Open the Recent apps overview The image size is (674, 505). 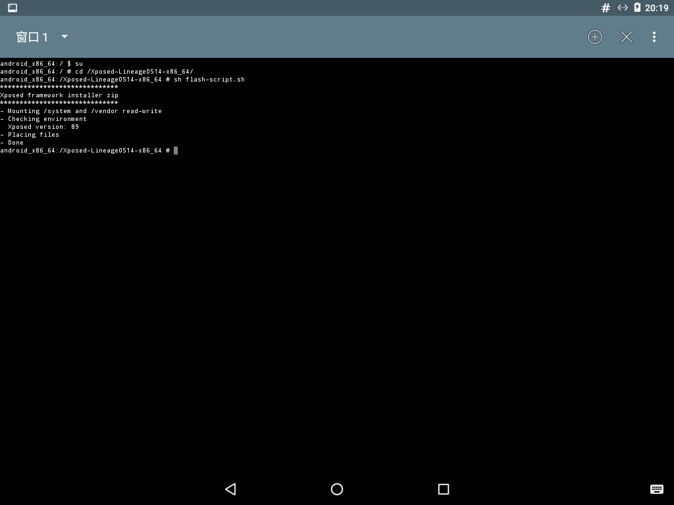(x=444, y=489)
